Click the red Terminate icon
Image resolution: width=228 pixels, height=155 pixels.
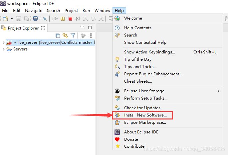[x=70, y=19]
